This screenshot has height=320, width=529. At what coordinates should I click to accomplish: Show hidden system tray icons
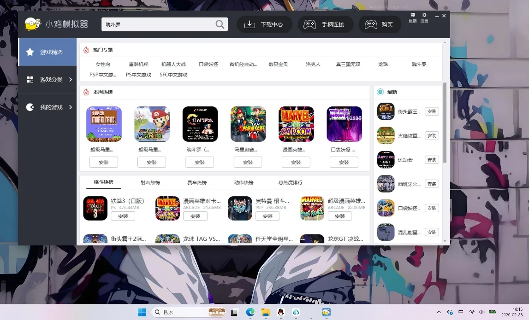pos(439,312)
